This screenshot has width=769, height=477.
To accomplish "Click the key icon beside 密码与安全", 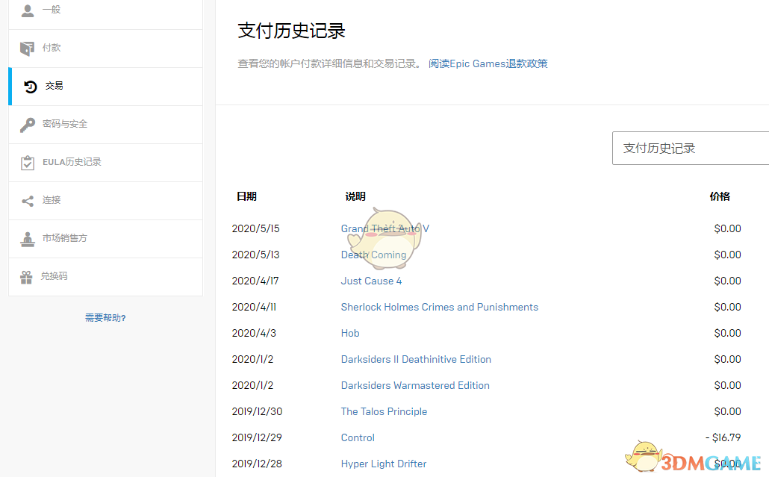I will coord(28,125).
